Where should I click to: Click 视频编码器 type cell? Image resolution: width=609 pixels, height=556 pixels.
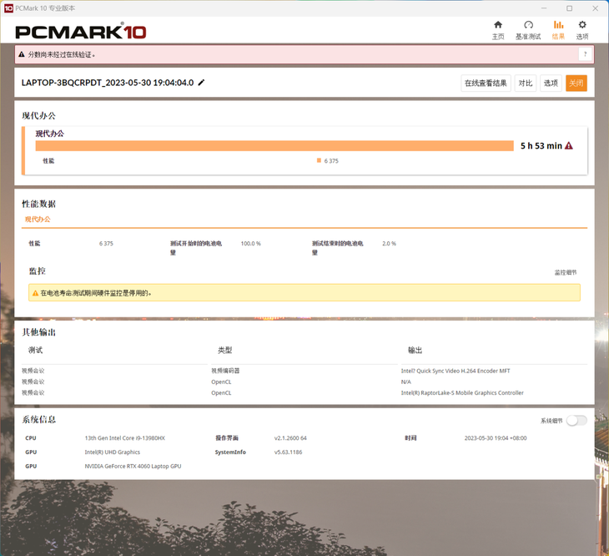tap(225, 371)
